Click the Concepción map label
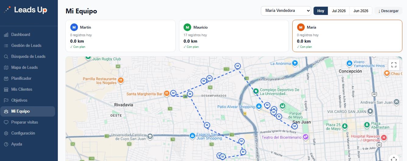The image size is (407, 161). pos(350,71)
